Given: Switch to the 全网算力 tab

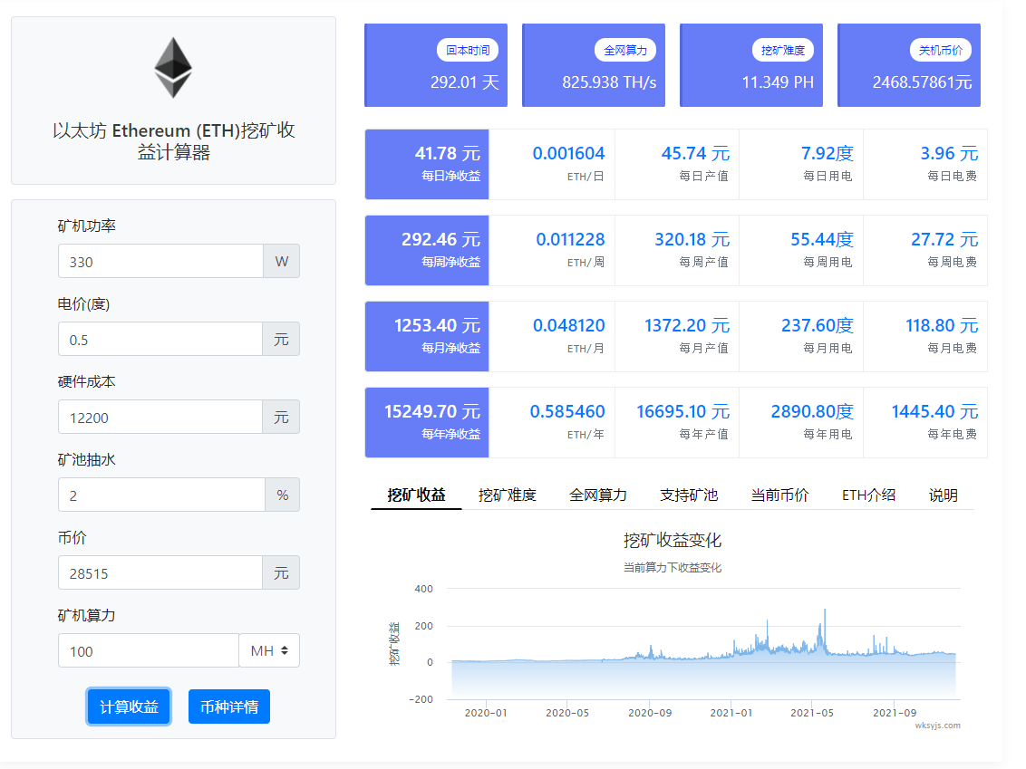Looking at the screenshot, I should pyautogui.click(x=598, y=495).
